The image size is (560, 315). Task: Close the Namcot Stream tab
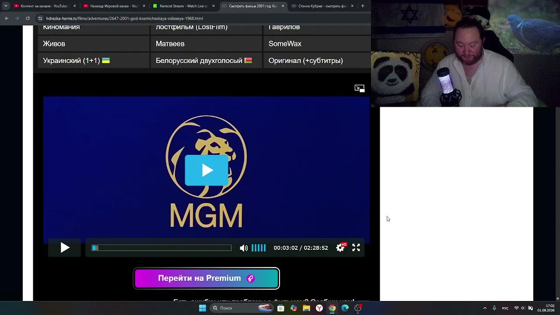coord(213,6)
